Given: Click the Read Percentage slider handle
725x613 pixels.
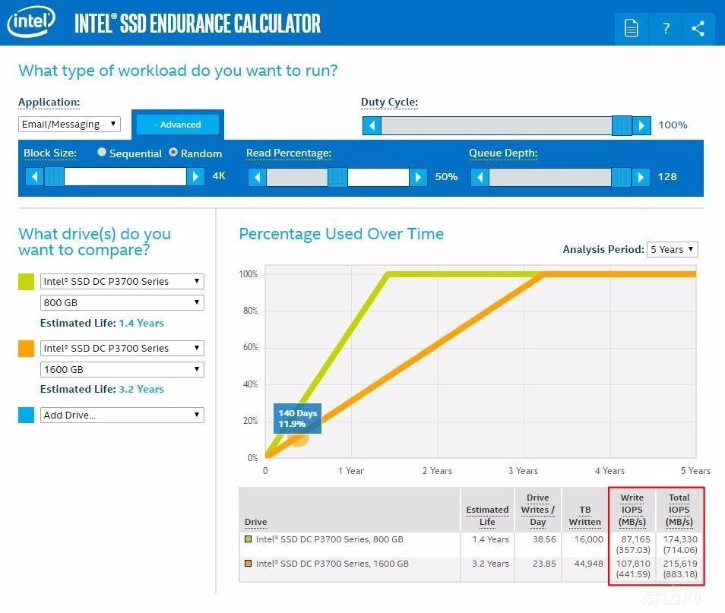Looking at the screenshot, I should (x=337, y=177).
